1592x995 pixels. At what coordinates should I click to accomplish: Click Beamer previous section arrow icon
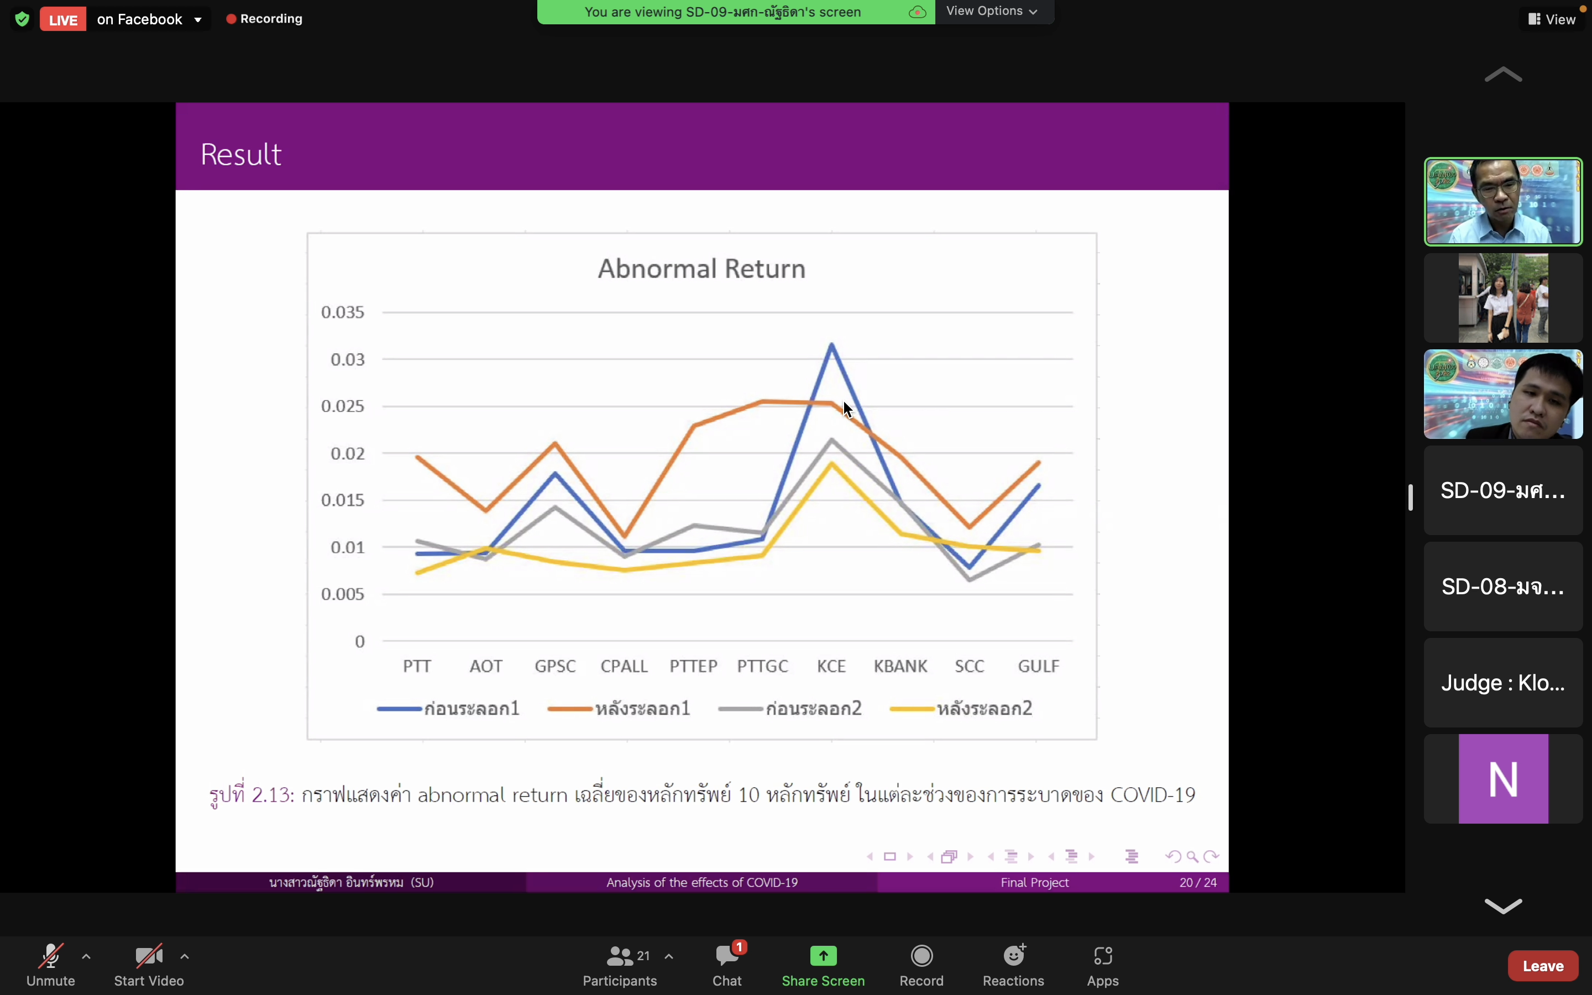pos(1051,857)
